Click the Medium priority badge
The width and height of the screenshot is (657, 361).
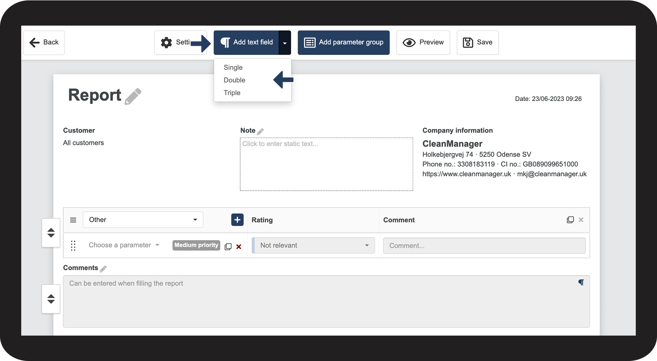(196, 245)
